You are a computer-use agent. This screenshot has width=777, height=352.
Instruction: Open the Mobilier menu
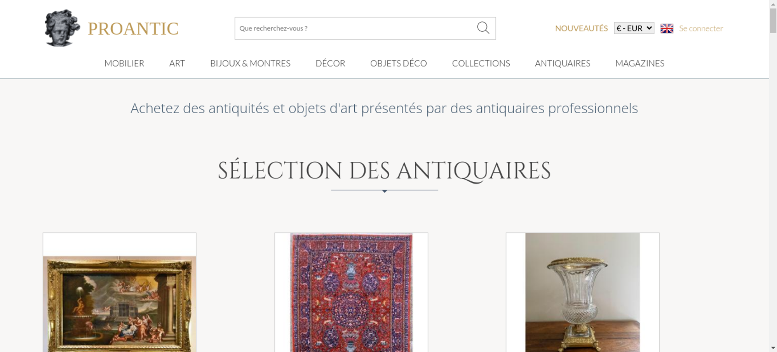(x=124, y=63)
